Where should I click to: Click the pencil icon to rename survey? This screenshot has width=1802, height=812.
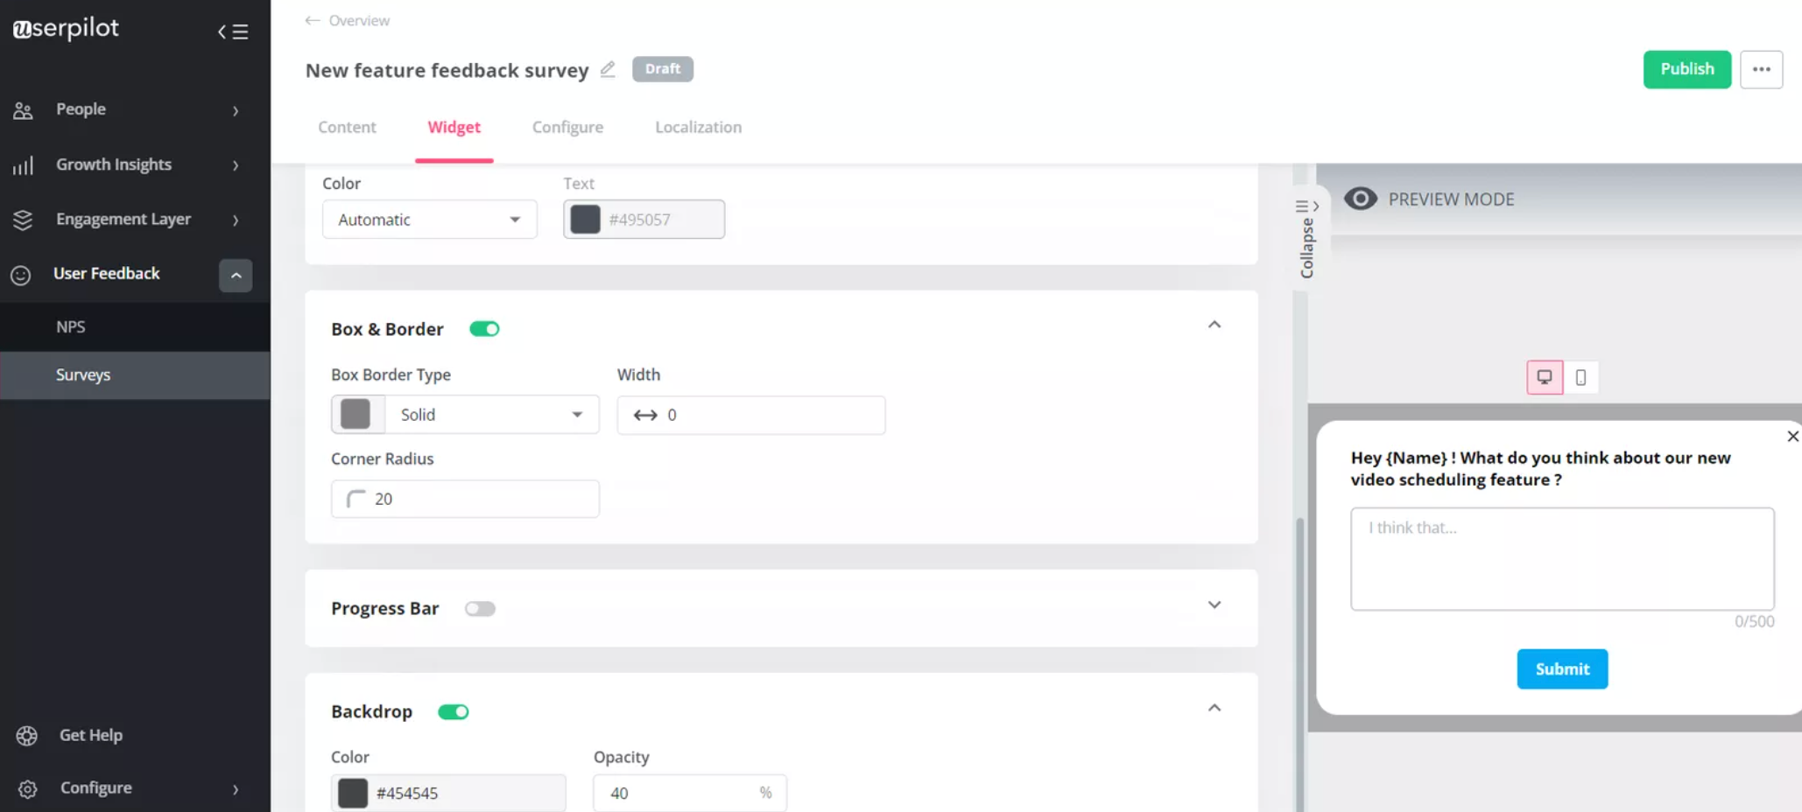point(608,69)
